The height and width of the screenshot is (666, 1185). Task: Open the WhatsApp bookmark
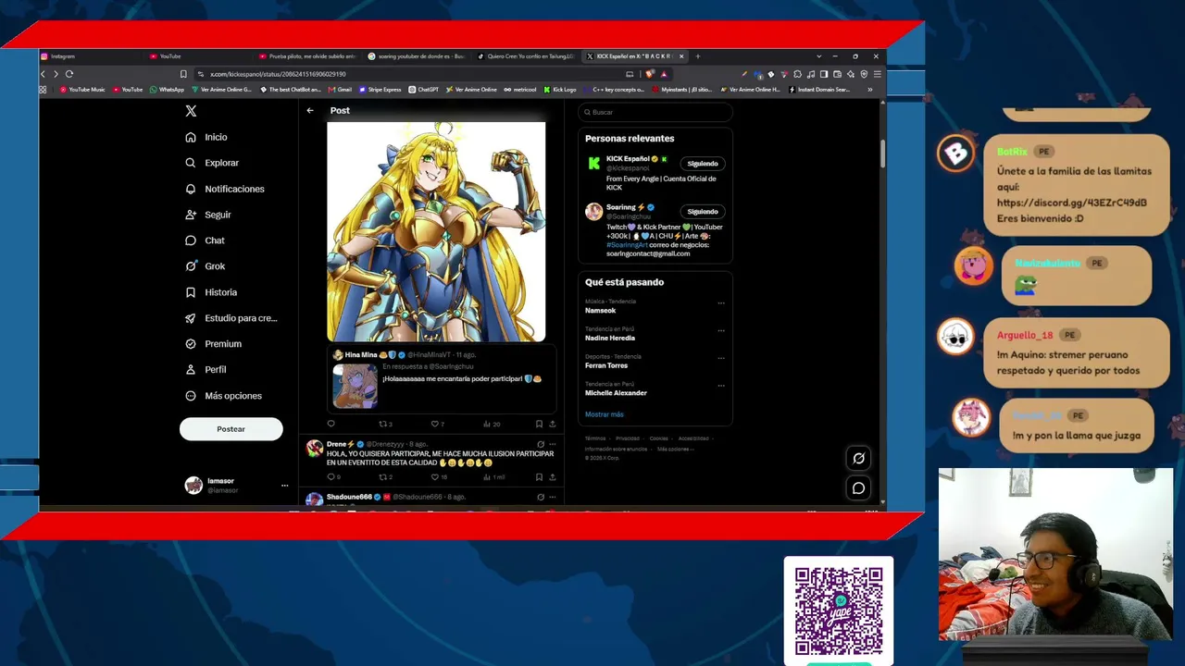167,90
